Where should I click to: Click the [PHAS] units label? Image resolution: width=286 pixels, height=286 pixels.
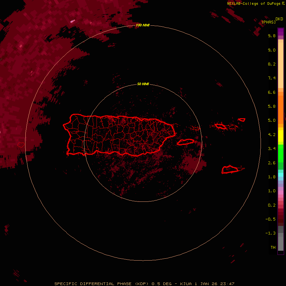(x=269, y=22)
